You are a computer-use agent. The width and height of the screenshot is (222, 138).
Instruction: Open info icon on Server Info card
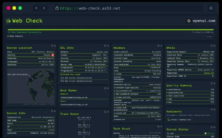tap(52, 111)
